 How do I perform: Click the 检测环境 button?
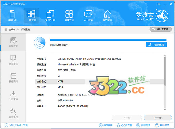pyautogui.click(x=156, y=45)
